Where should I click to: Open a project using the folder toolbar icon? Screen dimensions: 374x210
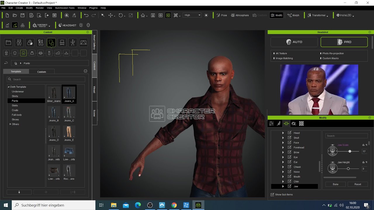click(15, 15)
